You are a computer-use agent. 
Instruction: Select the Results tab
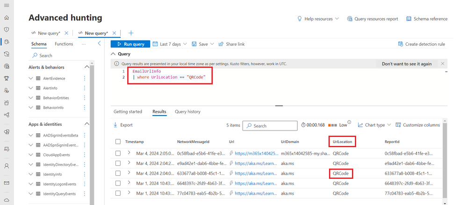point(159,111)
